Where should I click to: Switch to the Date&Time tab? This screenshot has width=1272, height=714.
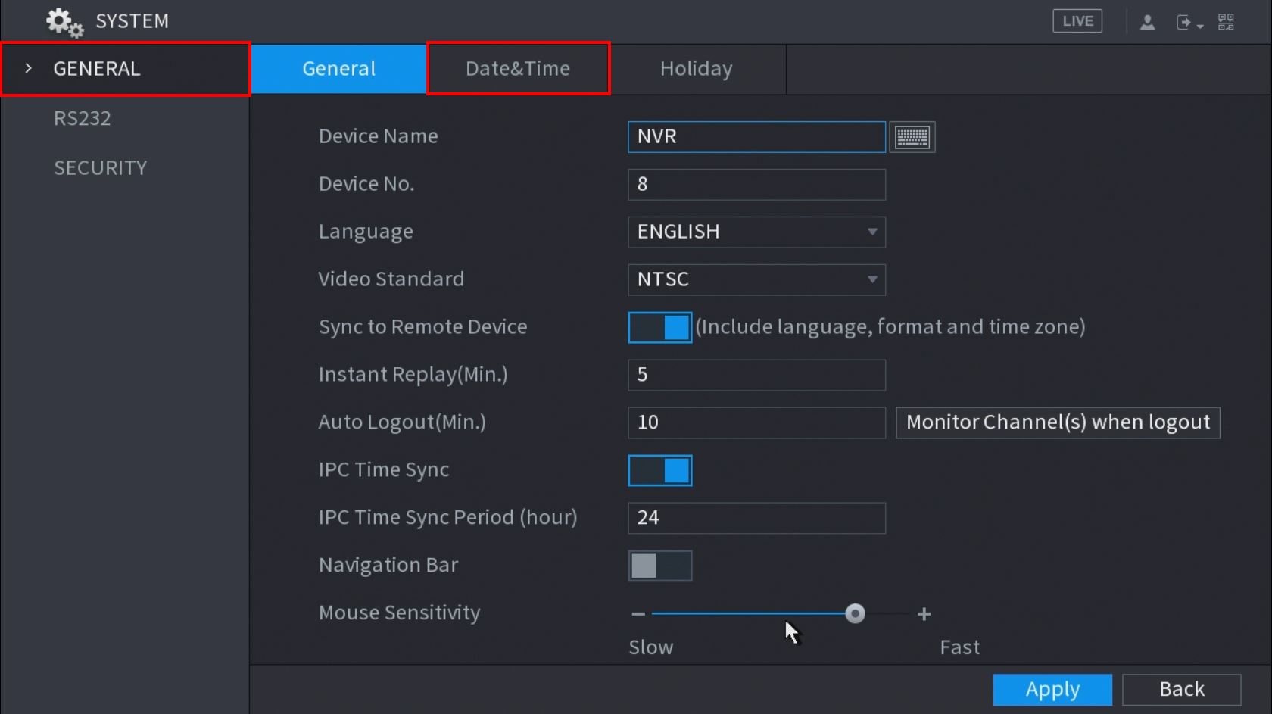pos(518,69)
